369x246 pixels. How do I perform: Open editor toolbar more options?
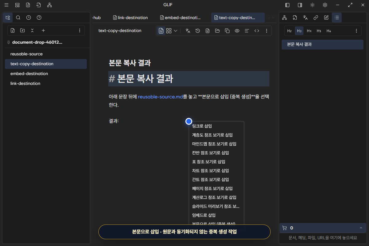click(x=267, y=31)
